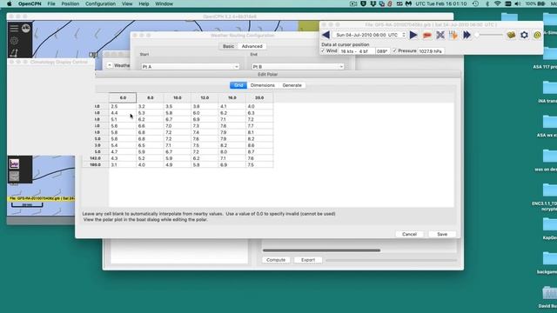Click the zoom-to-GRIB-extents icon

coord(440,35)
